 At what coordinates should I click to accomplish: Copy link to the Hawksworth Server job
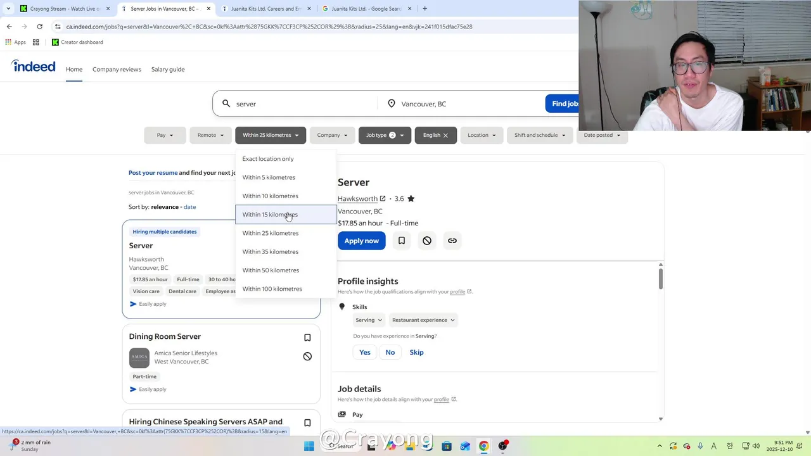tap(452, 241)
